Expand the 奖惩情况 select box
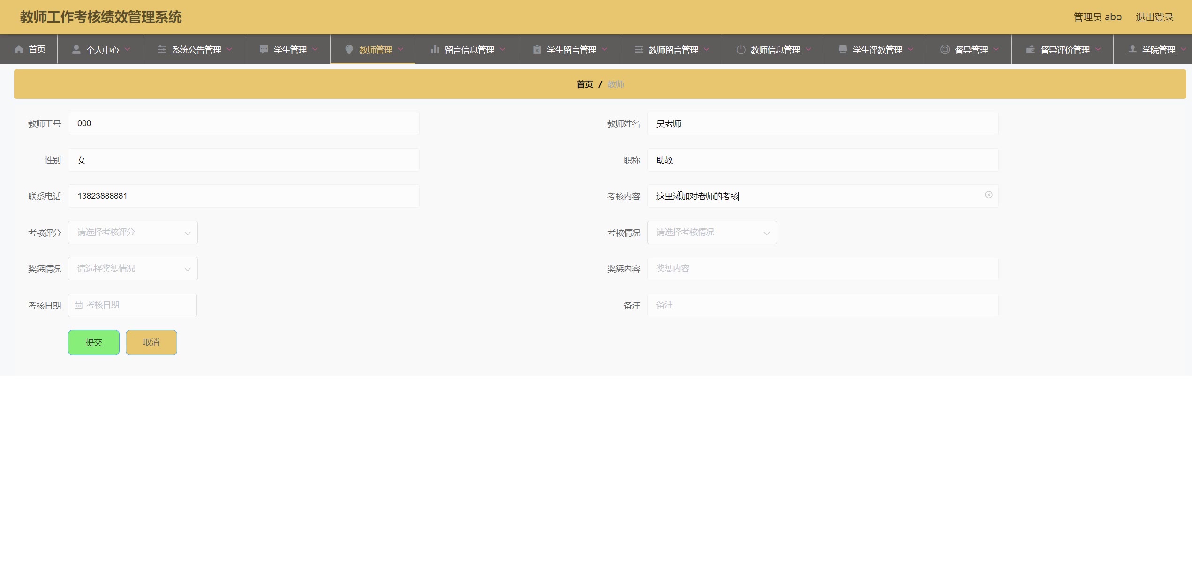The image size is (1192, 588). tap(133, 269)
